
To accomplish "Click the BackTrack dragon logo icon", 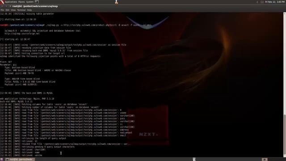I will coord(2,2).
